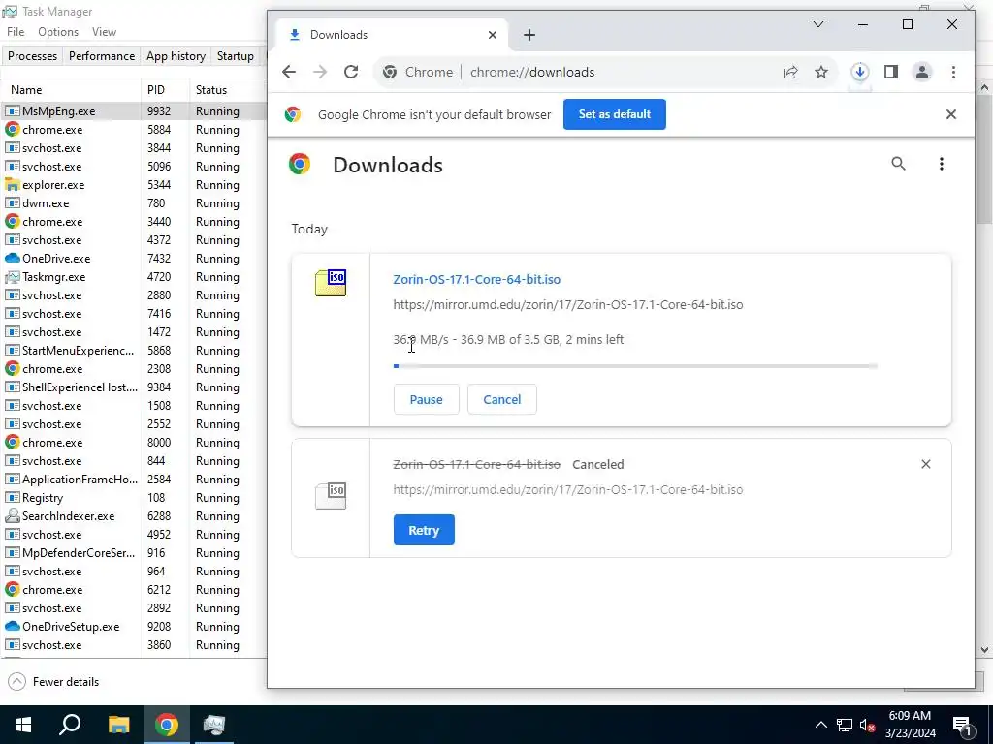Open the muted volume tray icon
The image size is (993, 744).
pyautogui.click(x=868, y=725)
